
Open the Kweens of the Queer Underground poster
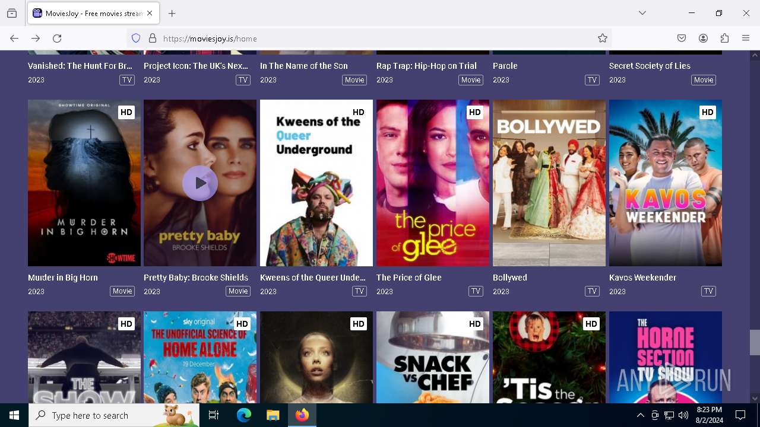click(316, 183)
